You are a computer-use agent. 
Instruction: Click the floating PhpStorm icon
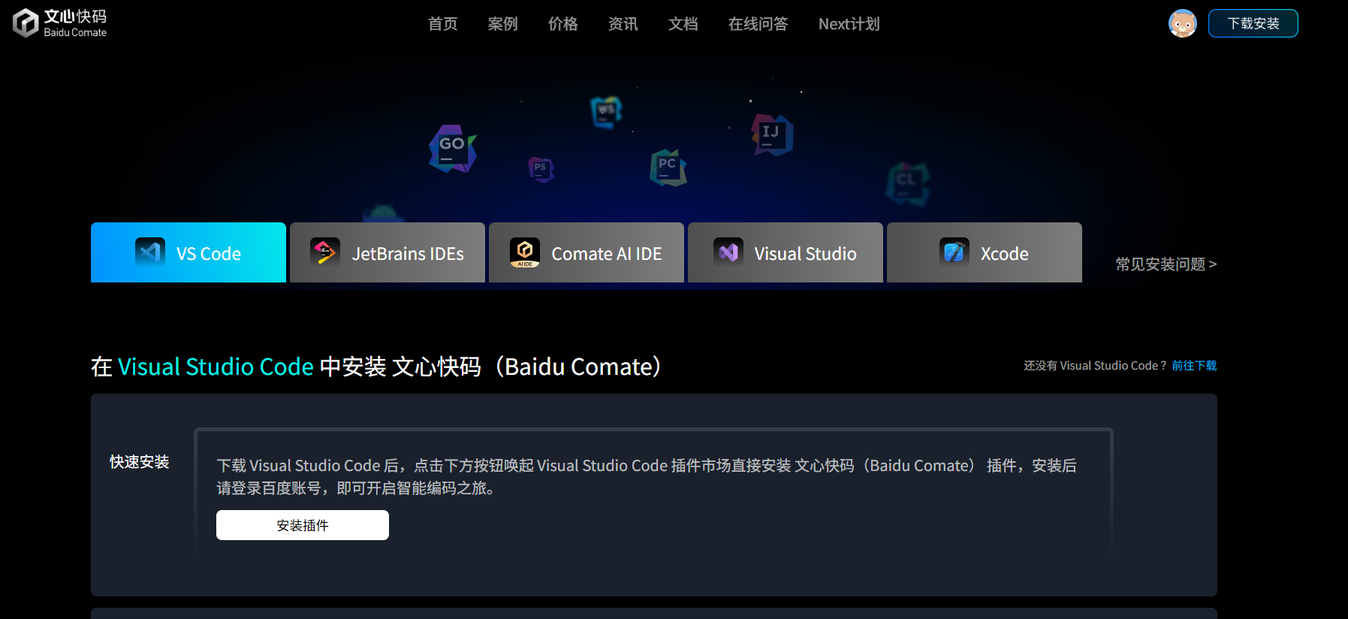coord(541,169)
